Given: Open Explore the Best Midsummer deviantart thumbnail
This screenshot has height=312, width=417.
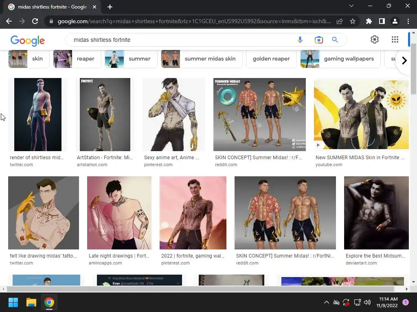Looking at the screenshot, I should 376,213.
